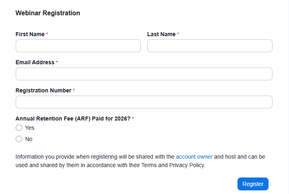Image resolution: width=289 pixels, height=194 pixels.
Task: Click the No option text label
Action: click(x=29, y=139)
